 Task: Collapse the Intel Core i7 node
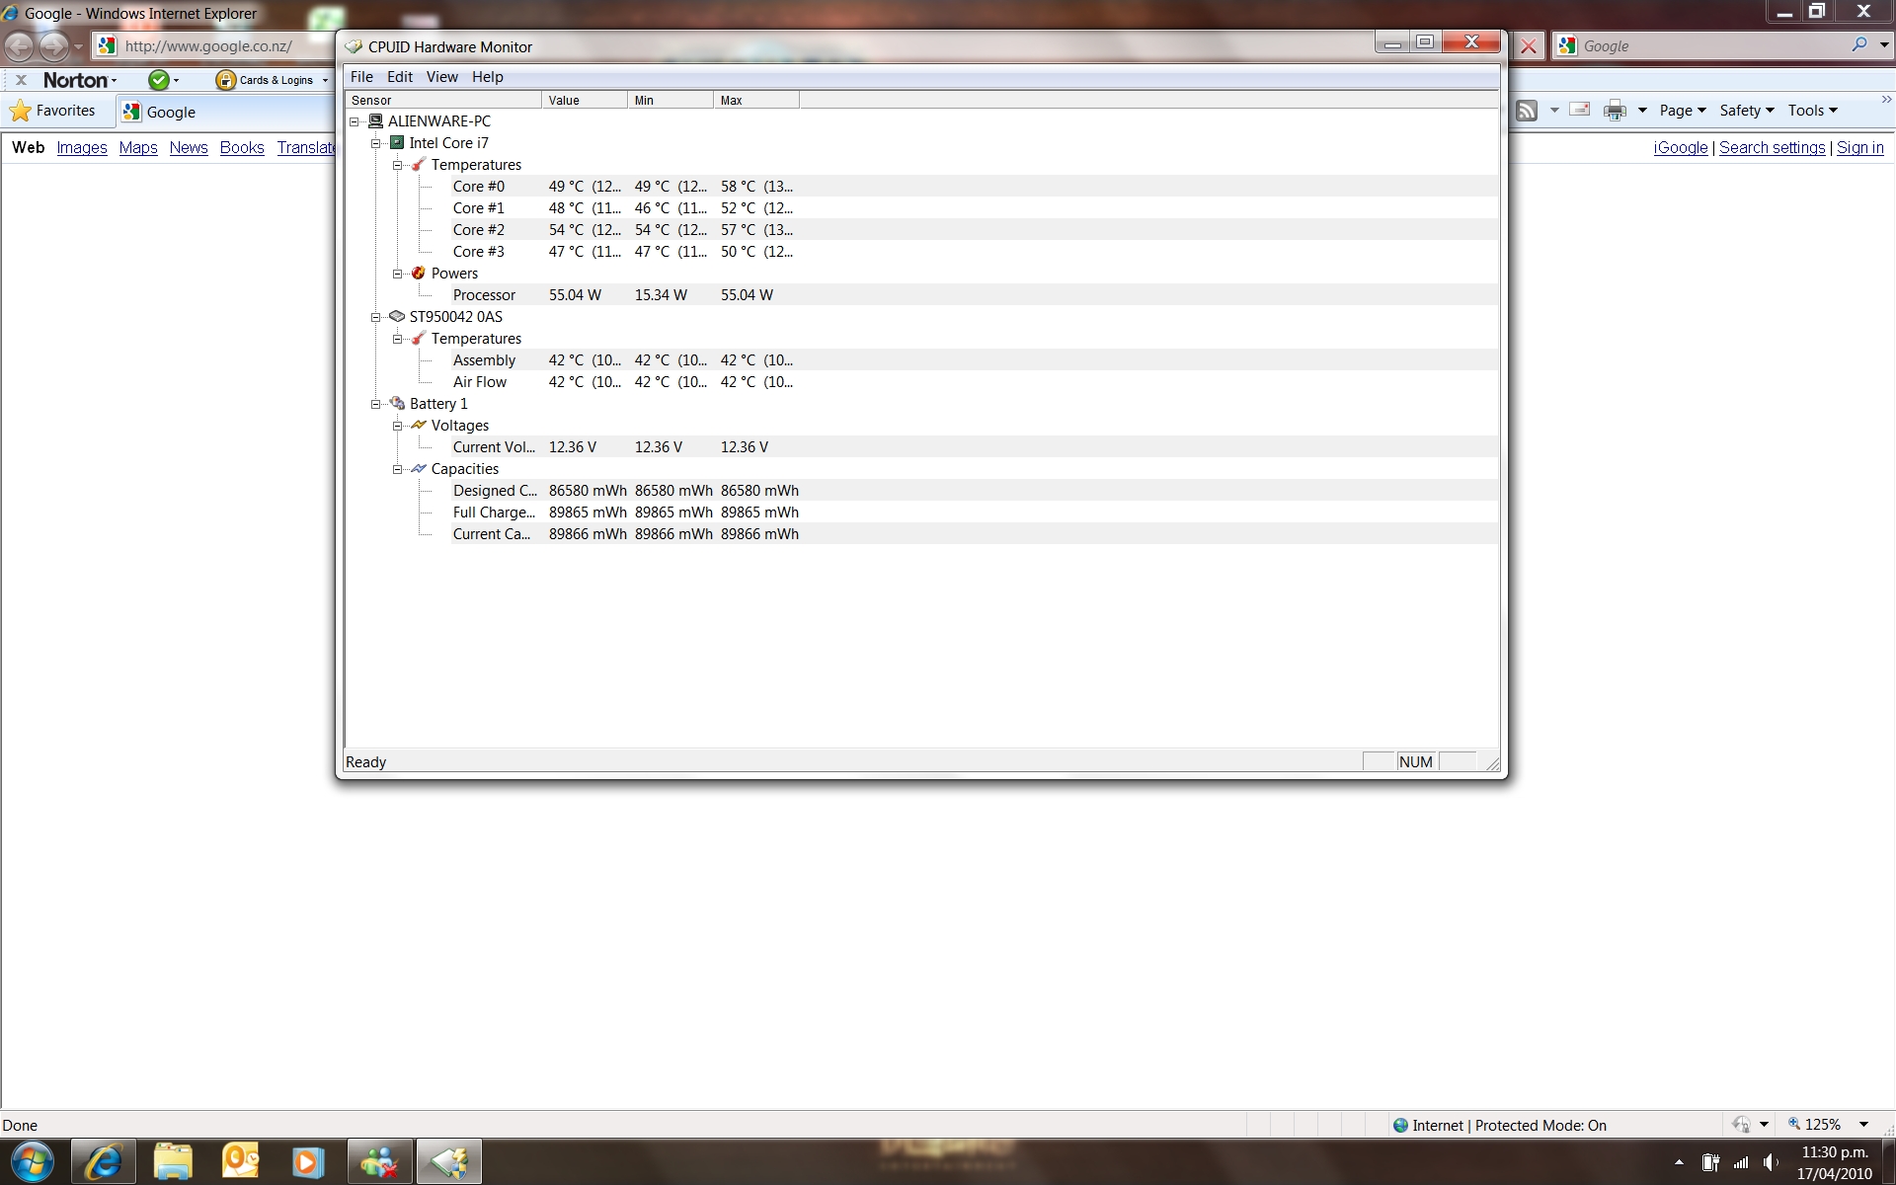[376, 143]
